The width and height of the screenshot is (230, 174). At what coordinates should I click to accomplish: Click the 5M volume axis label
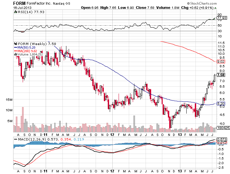click(10, 121)
